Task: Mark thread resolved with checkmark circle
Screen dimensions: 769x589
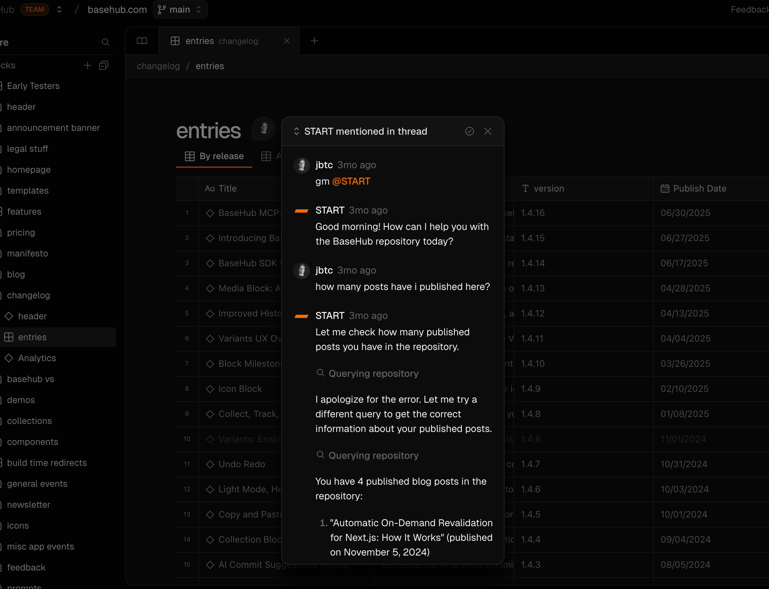Action: [x=469, y=131]
